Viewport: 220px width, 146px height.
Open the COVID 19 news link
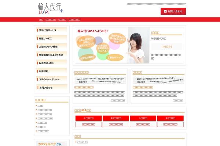click(82, 142)
